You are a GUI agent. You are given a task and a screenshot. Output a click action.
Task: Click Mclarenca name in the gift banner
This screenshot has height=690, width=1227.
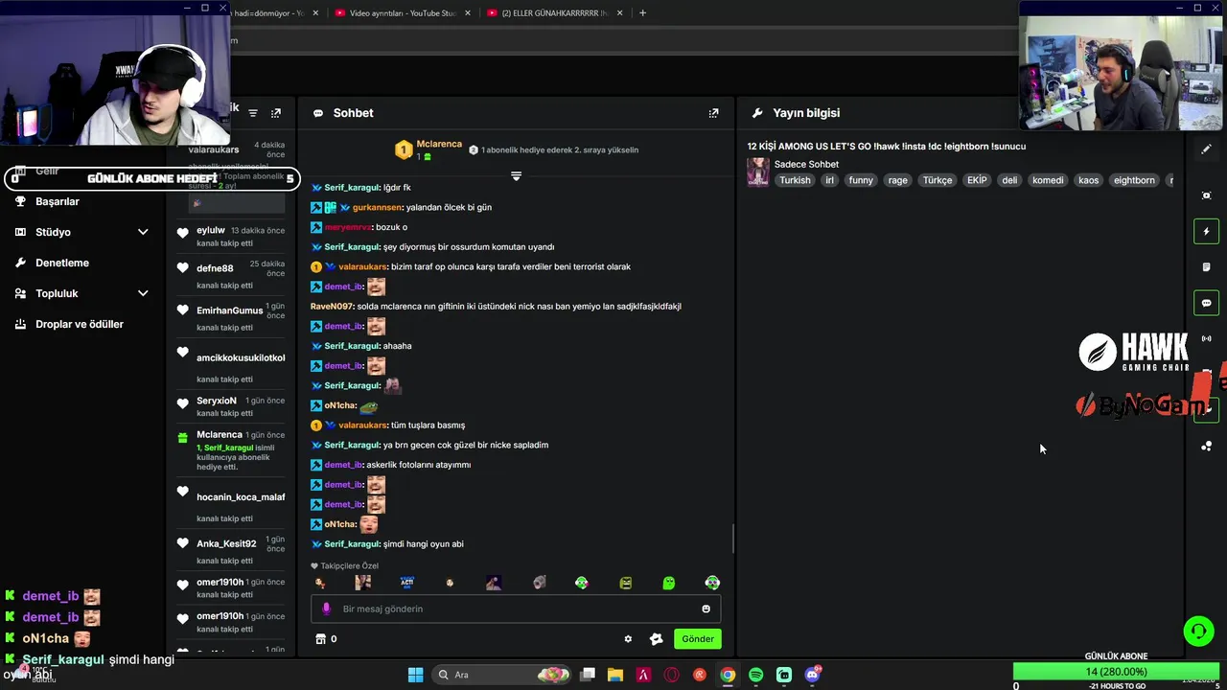pyautogui.click(x=439, y=144)
